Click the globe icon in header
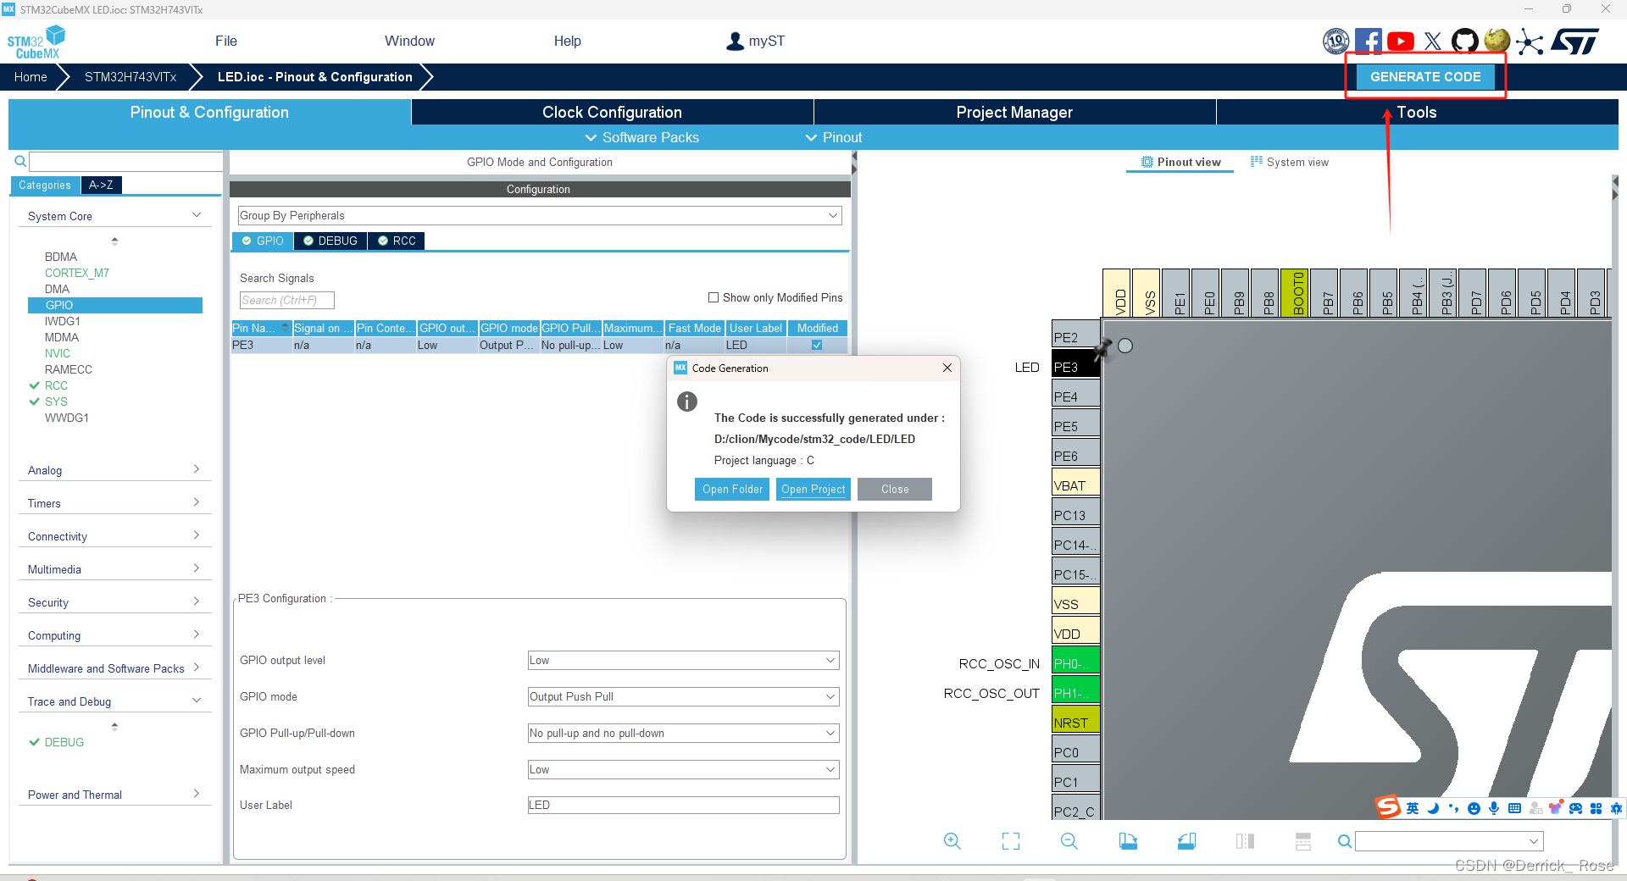The height and width of the screenshot is (881, 1627). coord(1497,41)
